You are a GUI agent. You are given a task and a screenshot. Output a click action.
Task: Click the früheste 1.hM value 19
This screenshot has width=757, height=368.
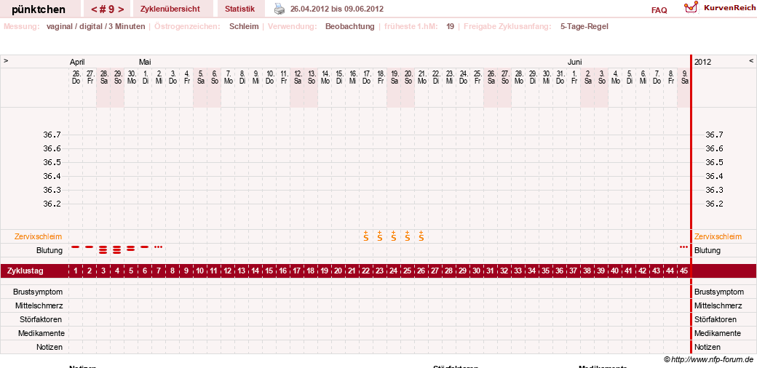(450, 26)
